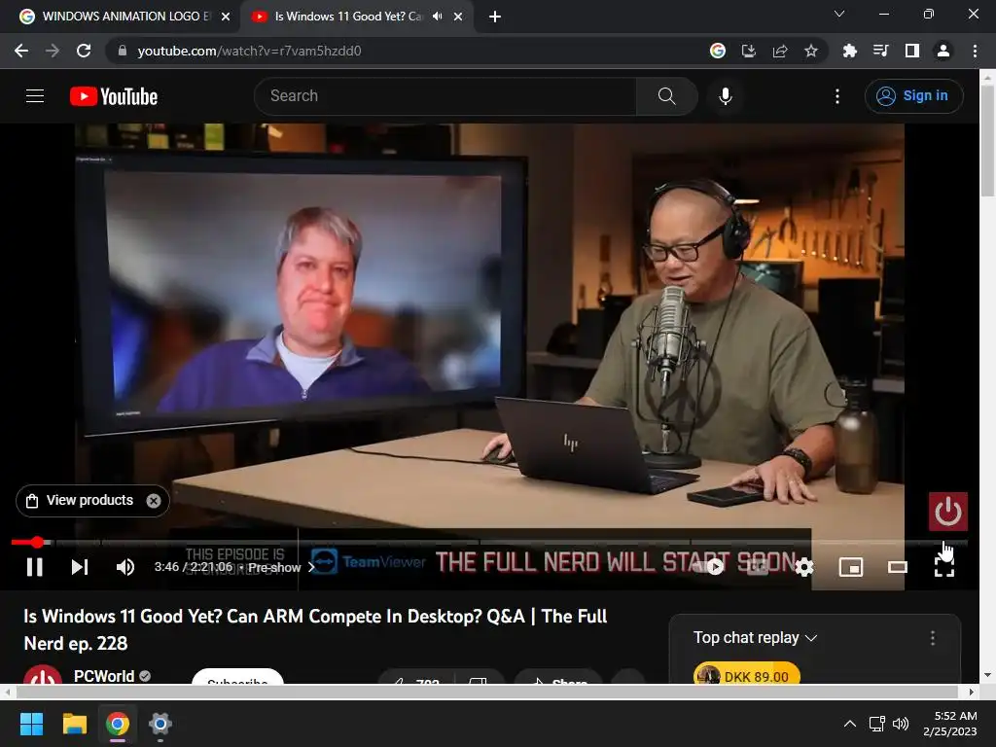Screen dimensions: 996x747
Task: Open File Explorer from the taskbar
Action: point(74,724)
